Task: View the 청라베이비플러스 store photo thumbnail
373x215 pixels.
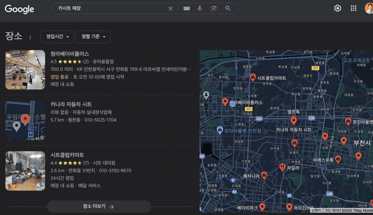Action: (25, 70)
